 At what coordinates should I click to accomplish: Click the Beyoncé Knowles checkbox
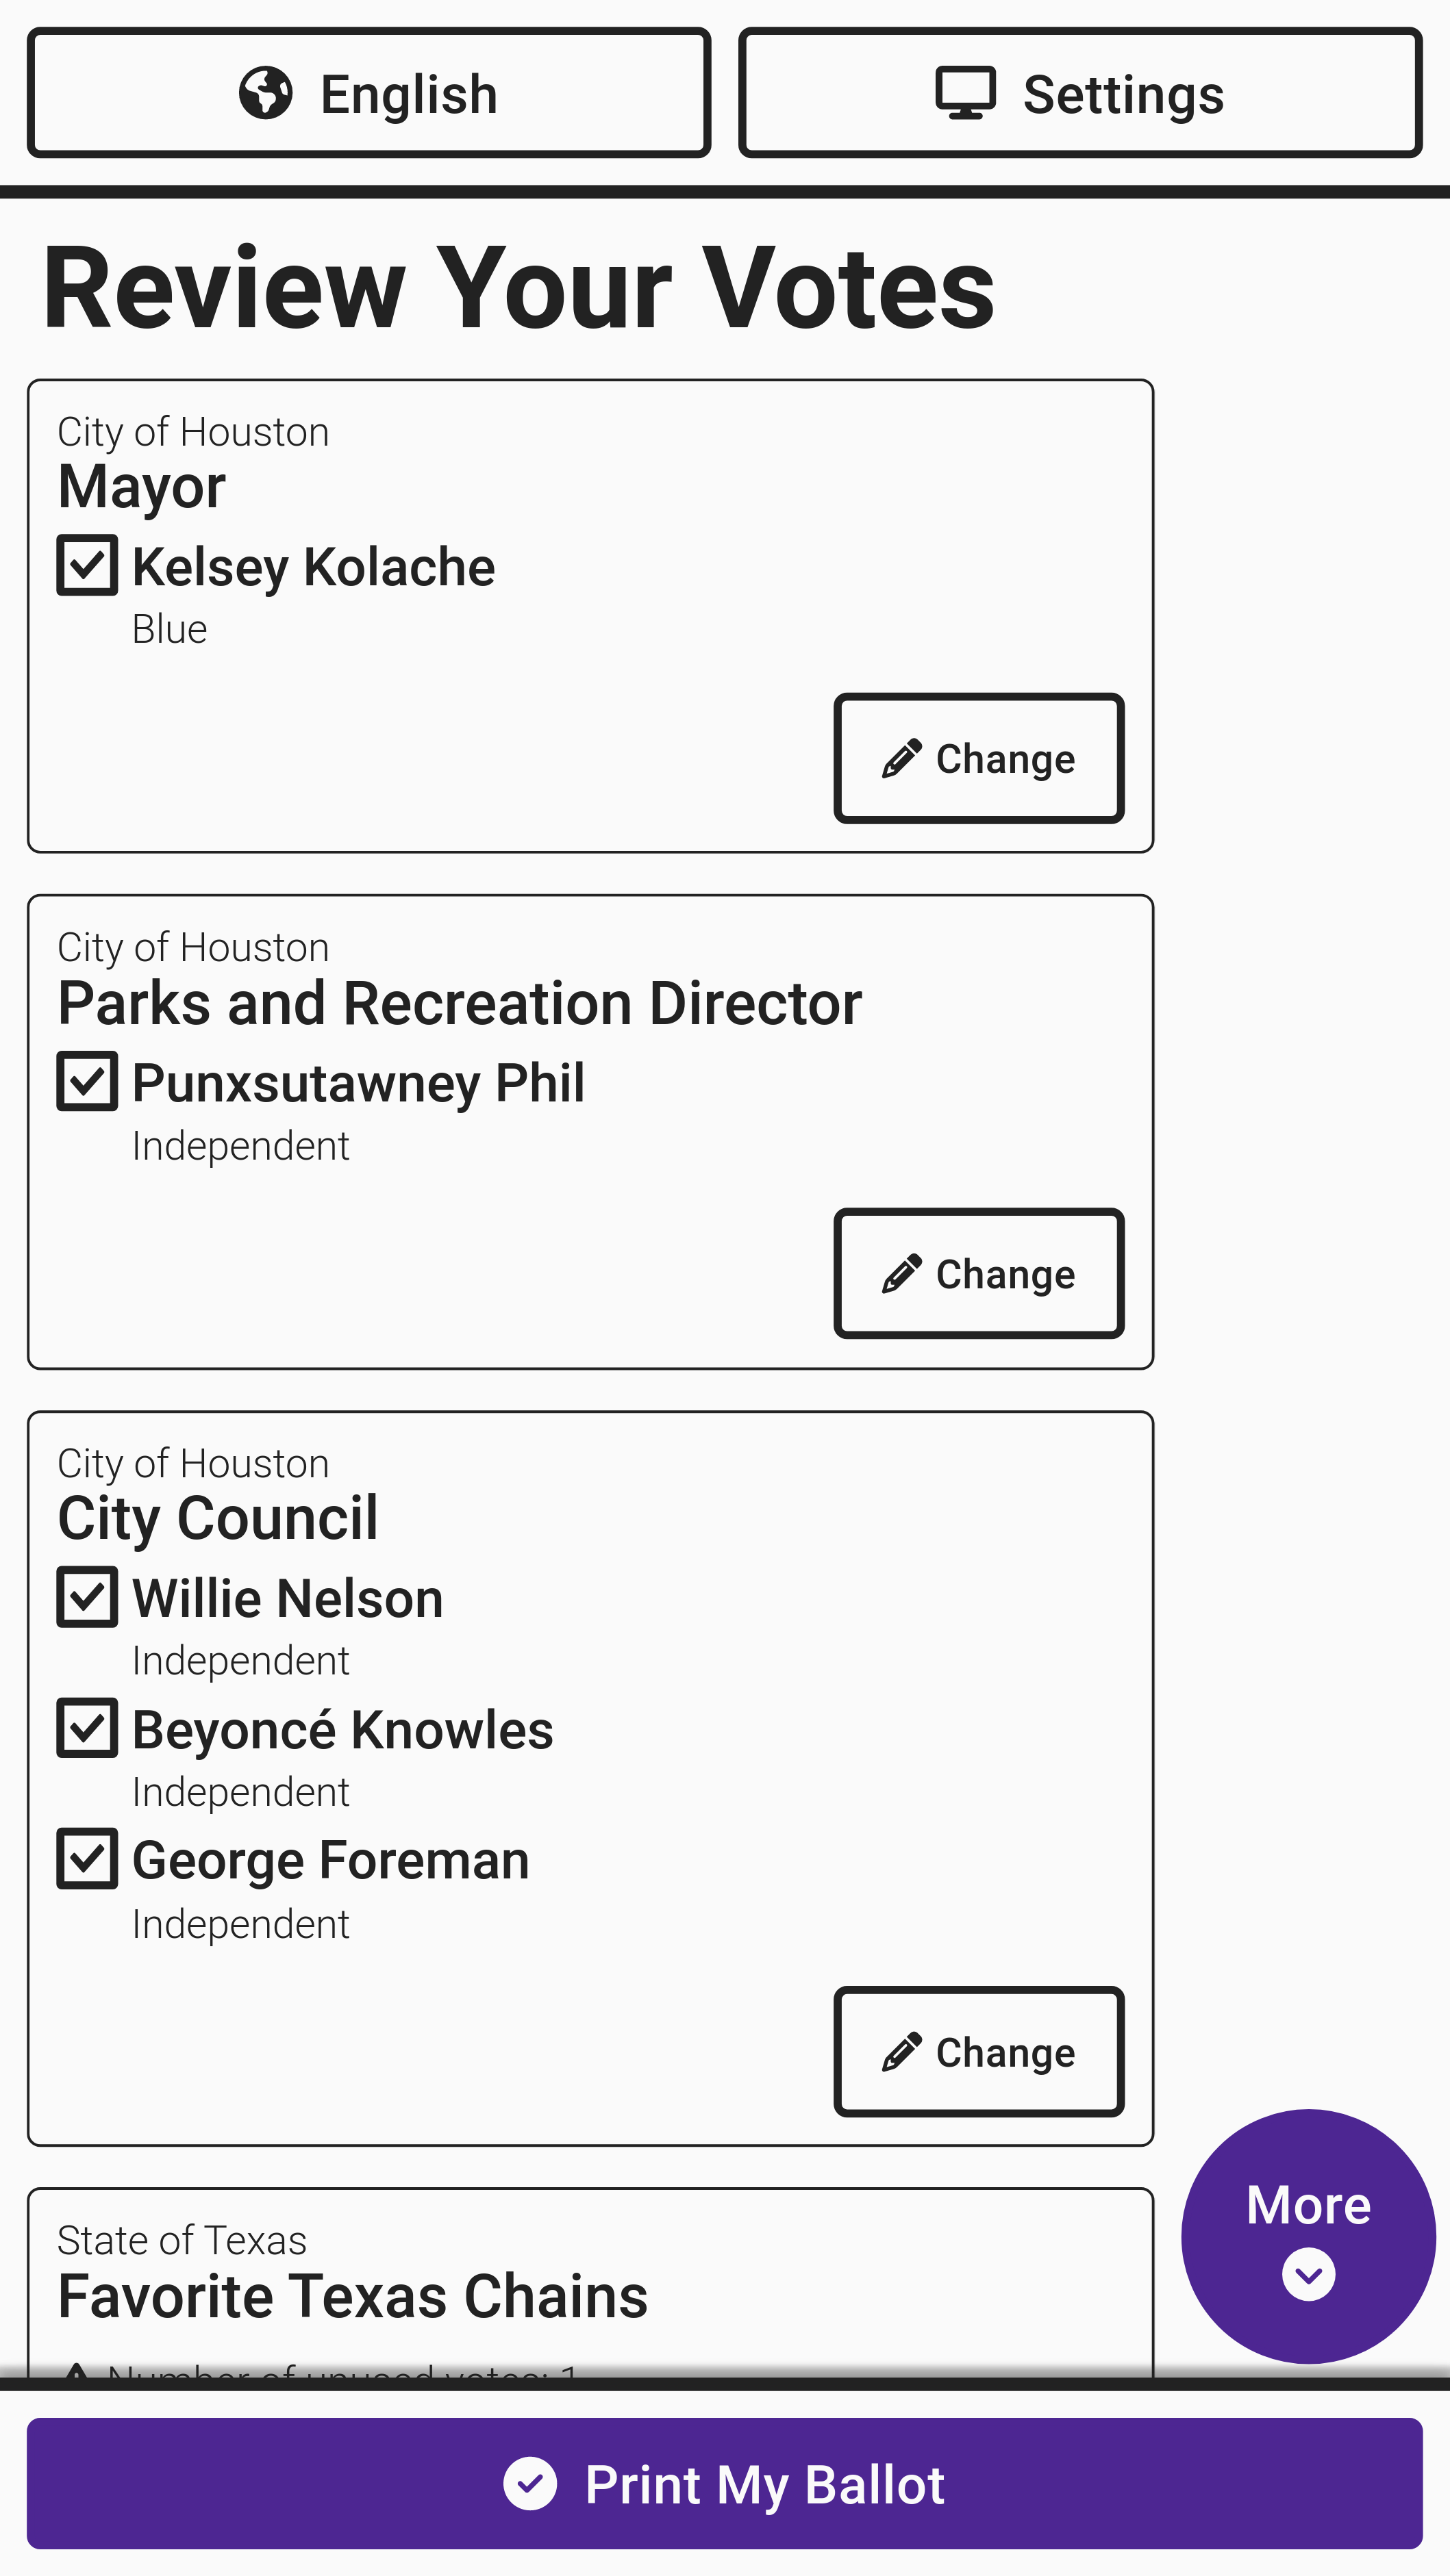[87, 1728]
